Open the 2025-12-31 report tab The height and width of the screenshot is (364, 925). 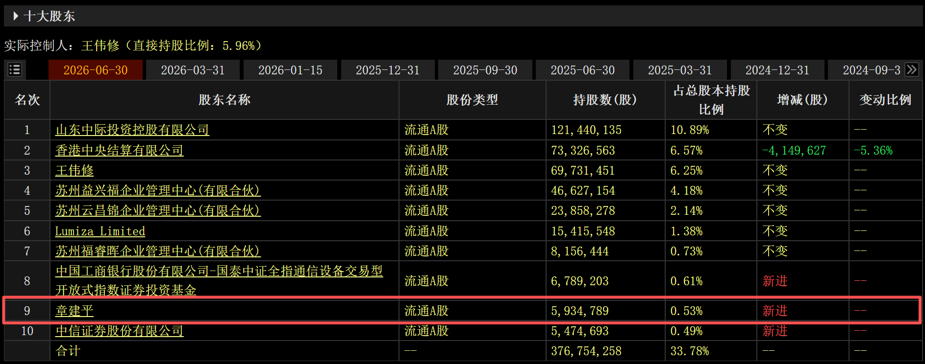[388, 70]
